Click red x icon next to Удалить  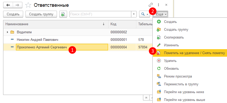[x=159, y=61]
